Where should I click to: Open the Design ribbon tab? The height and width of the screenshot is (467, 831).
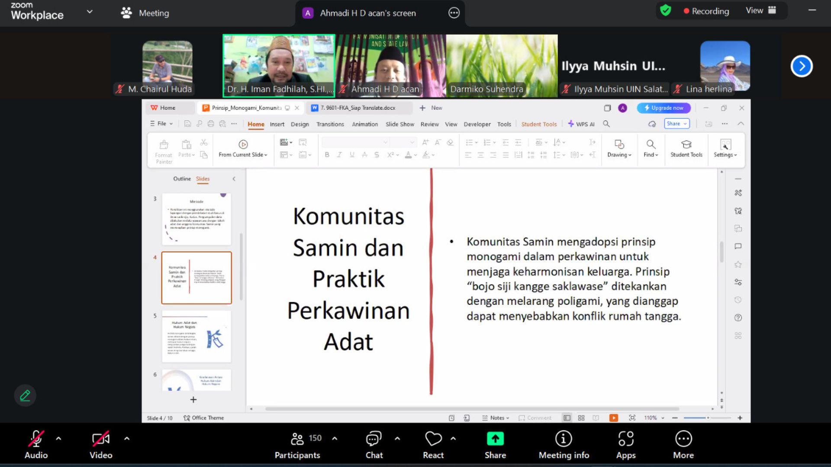pyautogui.click(x=300, y=124)
